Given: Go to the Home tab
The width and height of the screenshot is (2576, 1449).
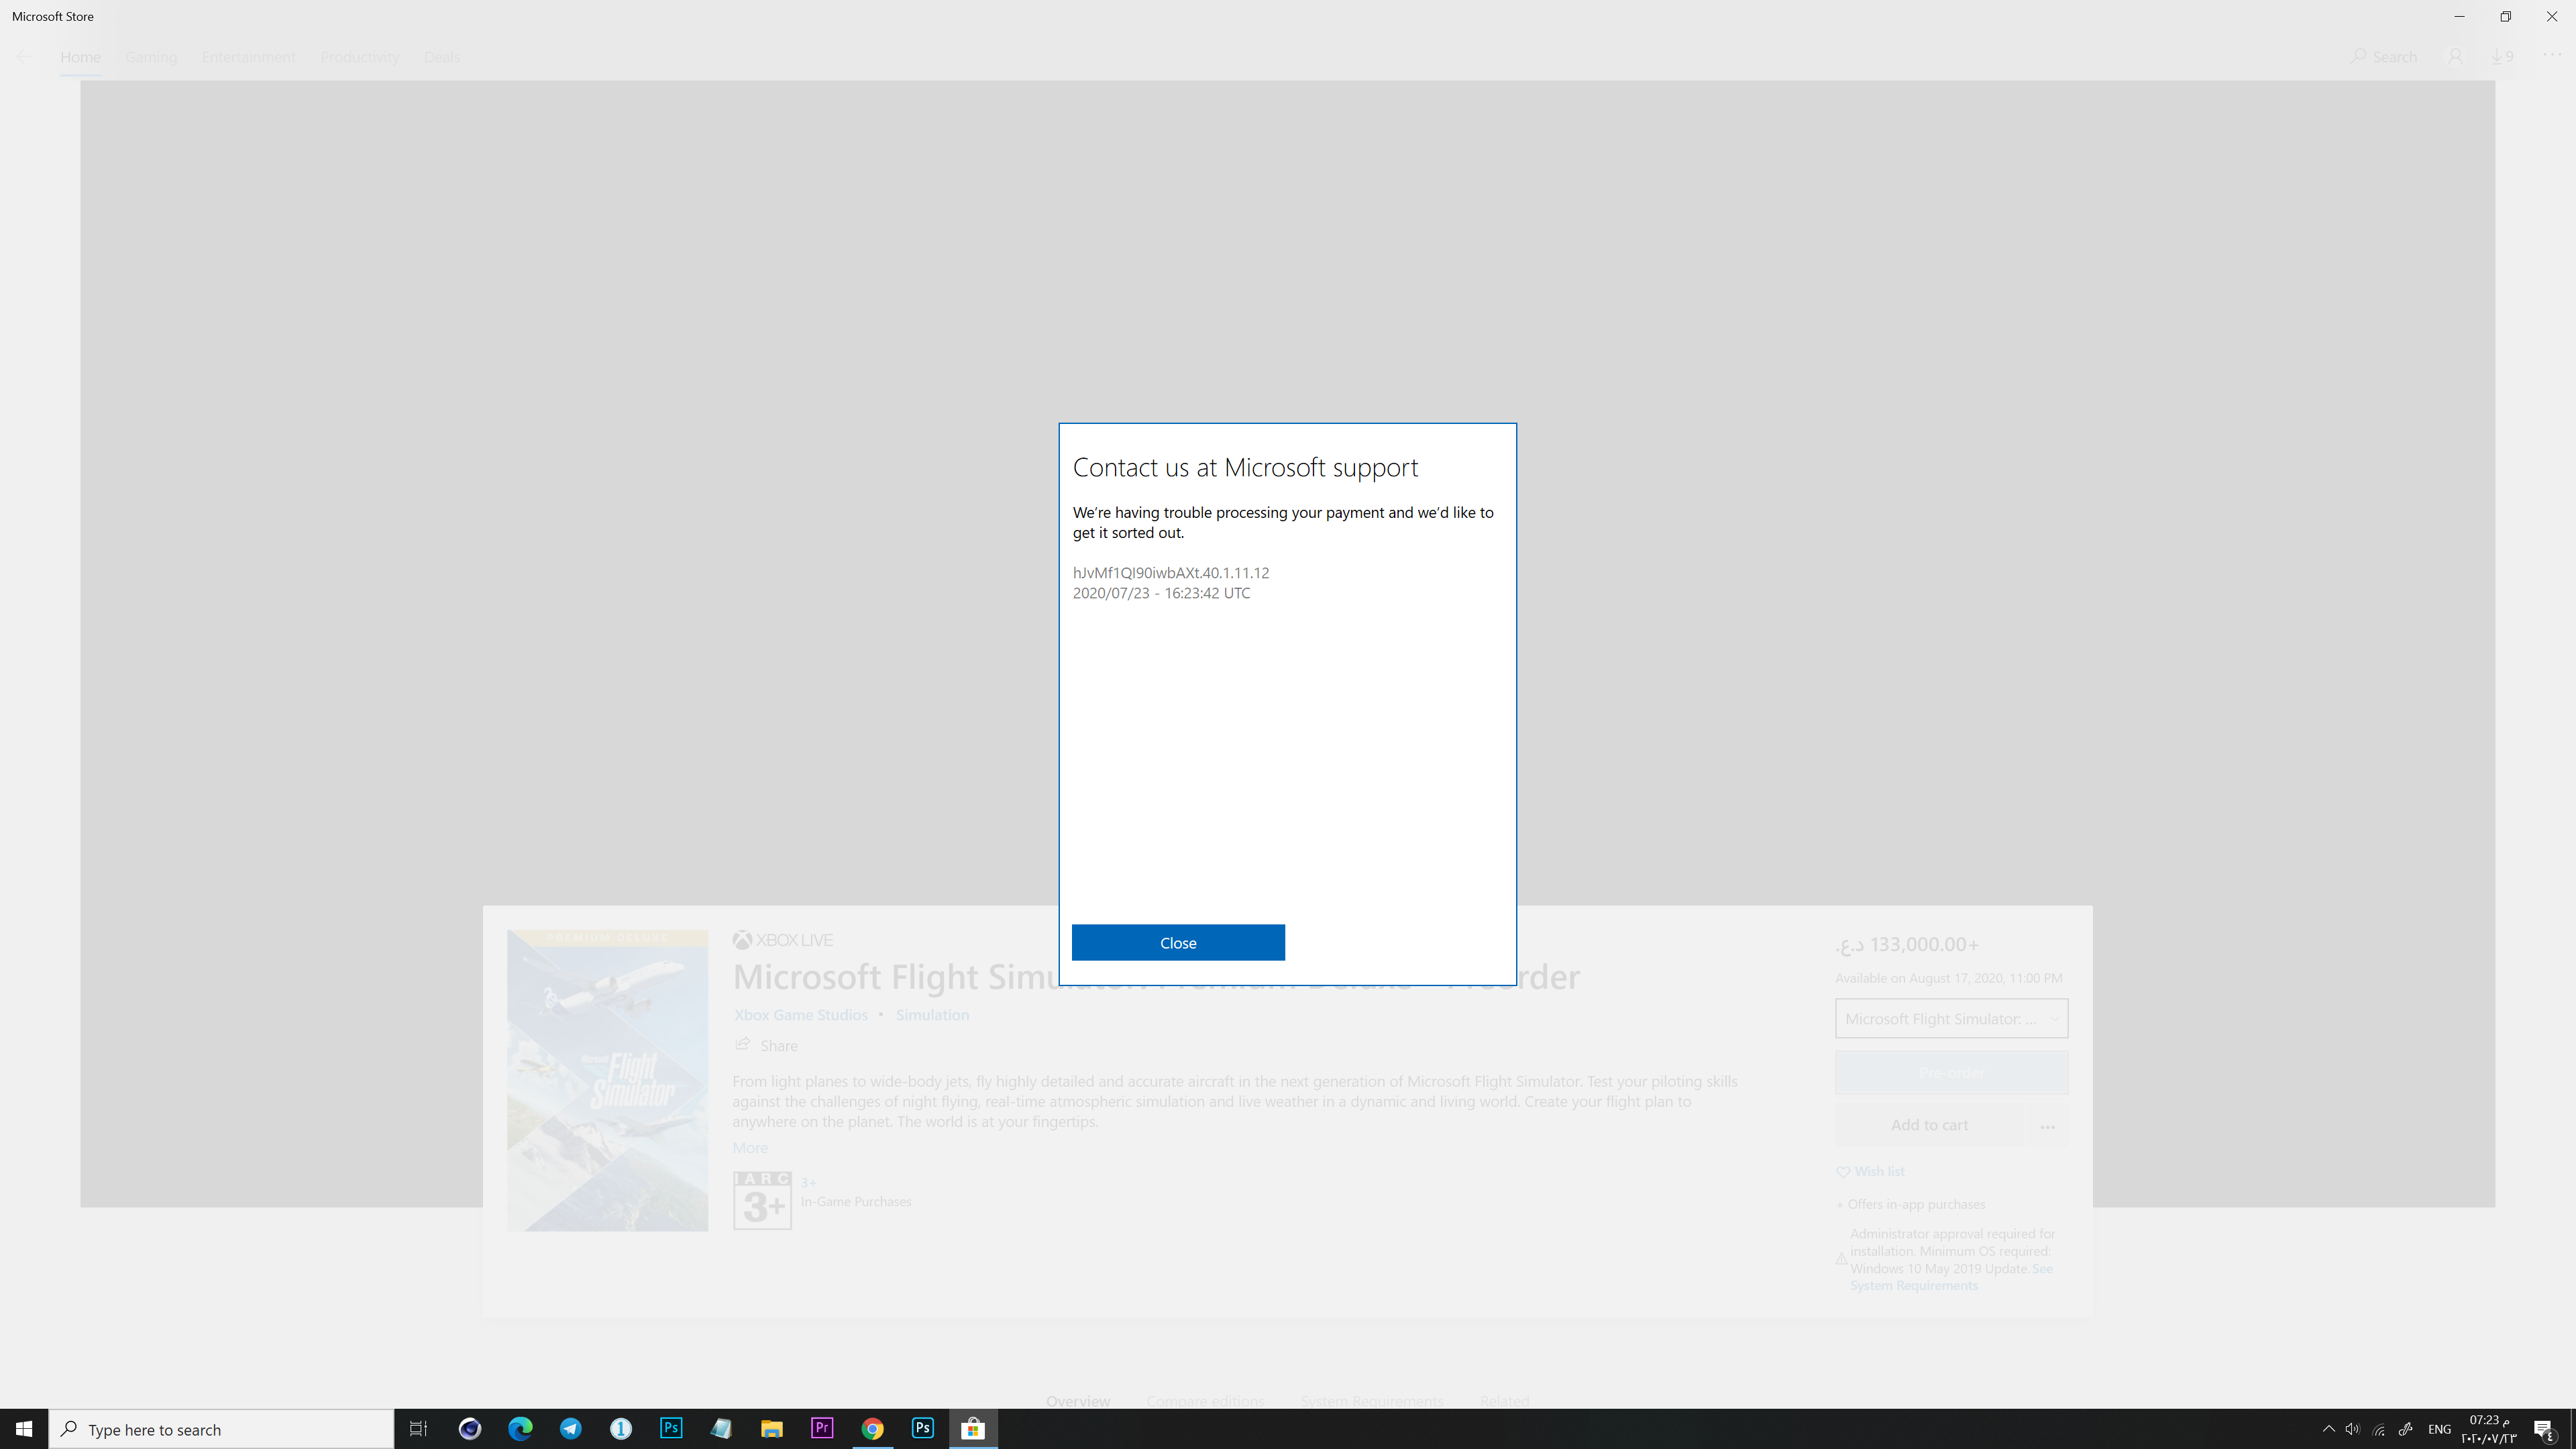Looking at the screenshot, I should click(80, 57).
